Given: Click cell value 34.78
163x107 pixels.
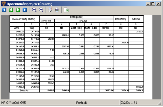Looking at the screenshot, I should [x=52, y=61].
